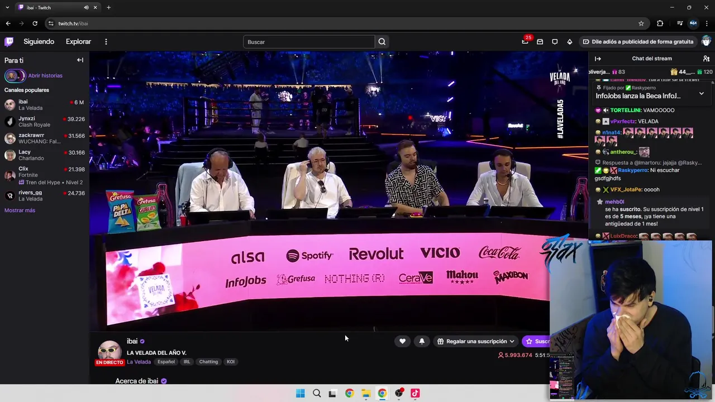Click the live stream video player
Viewport: 715px width, 402px height.
tap(339, 191)
